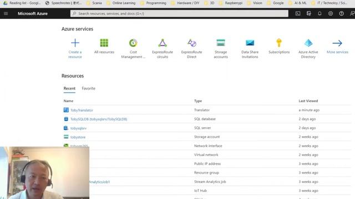The width and height of the screenshot is (355, 199).
Task: Open the 3D bookmarks folder
Action: 210,3
